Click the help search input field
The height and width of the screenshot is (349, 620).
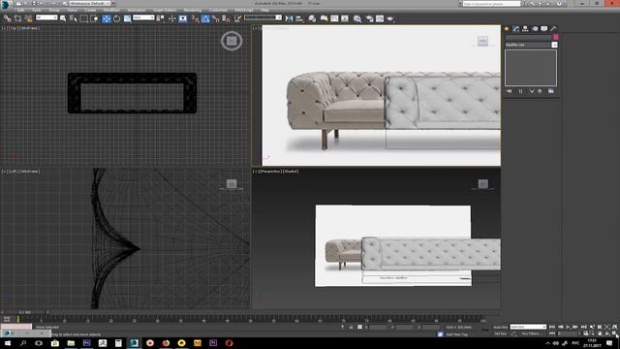click(x=491, y=4)
